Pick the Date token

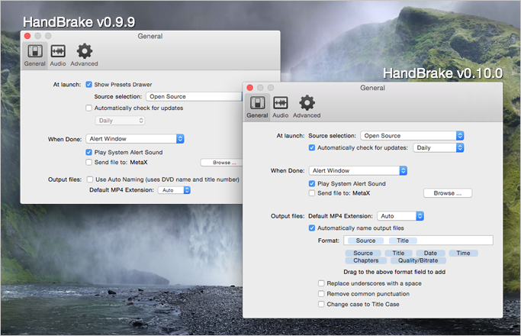coord(430,254)
